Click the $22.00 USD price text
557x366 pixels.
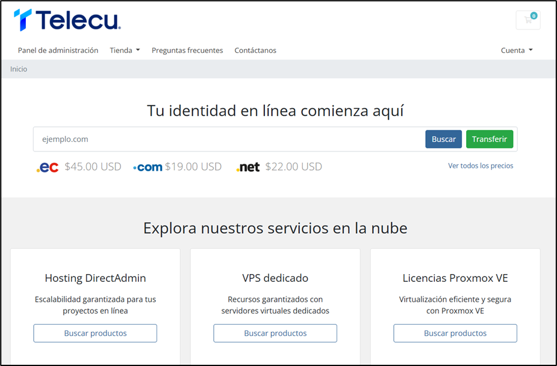pos(294,166)
